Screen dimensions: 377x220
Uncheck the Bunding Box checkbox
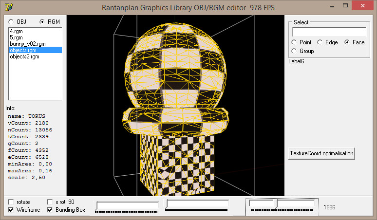point(50,210)
